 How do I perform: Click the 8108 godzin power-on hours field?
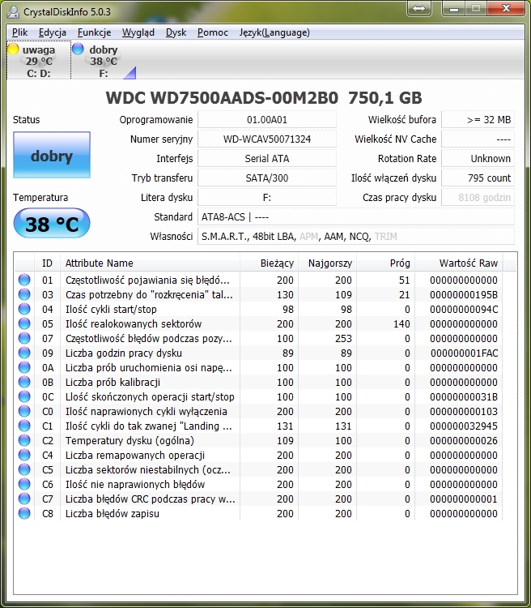478,197
